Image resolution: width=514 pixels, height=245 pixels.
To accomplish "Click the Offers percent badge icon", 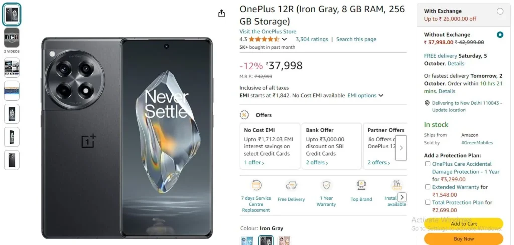I will click(x=244, y=115).
